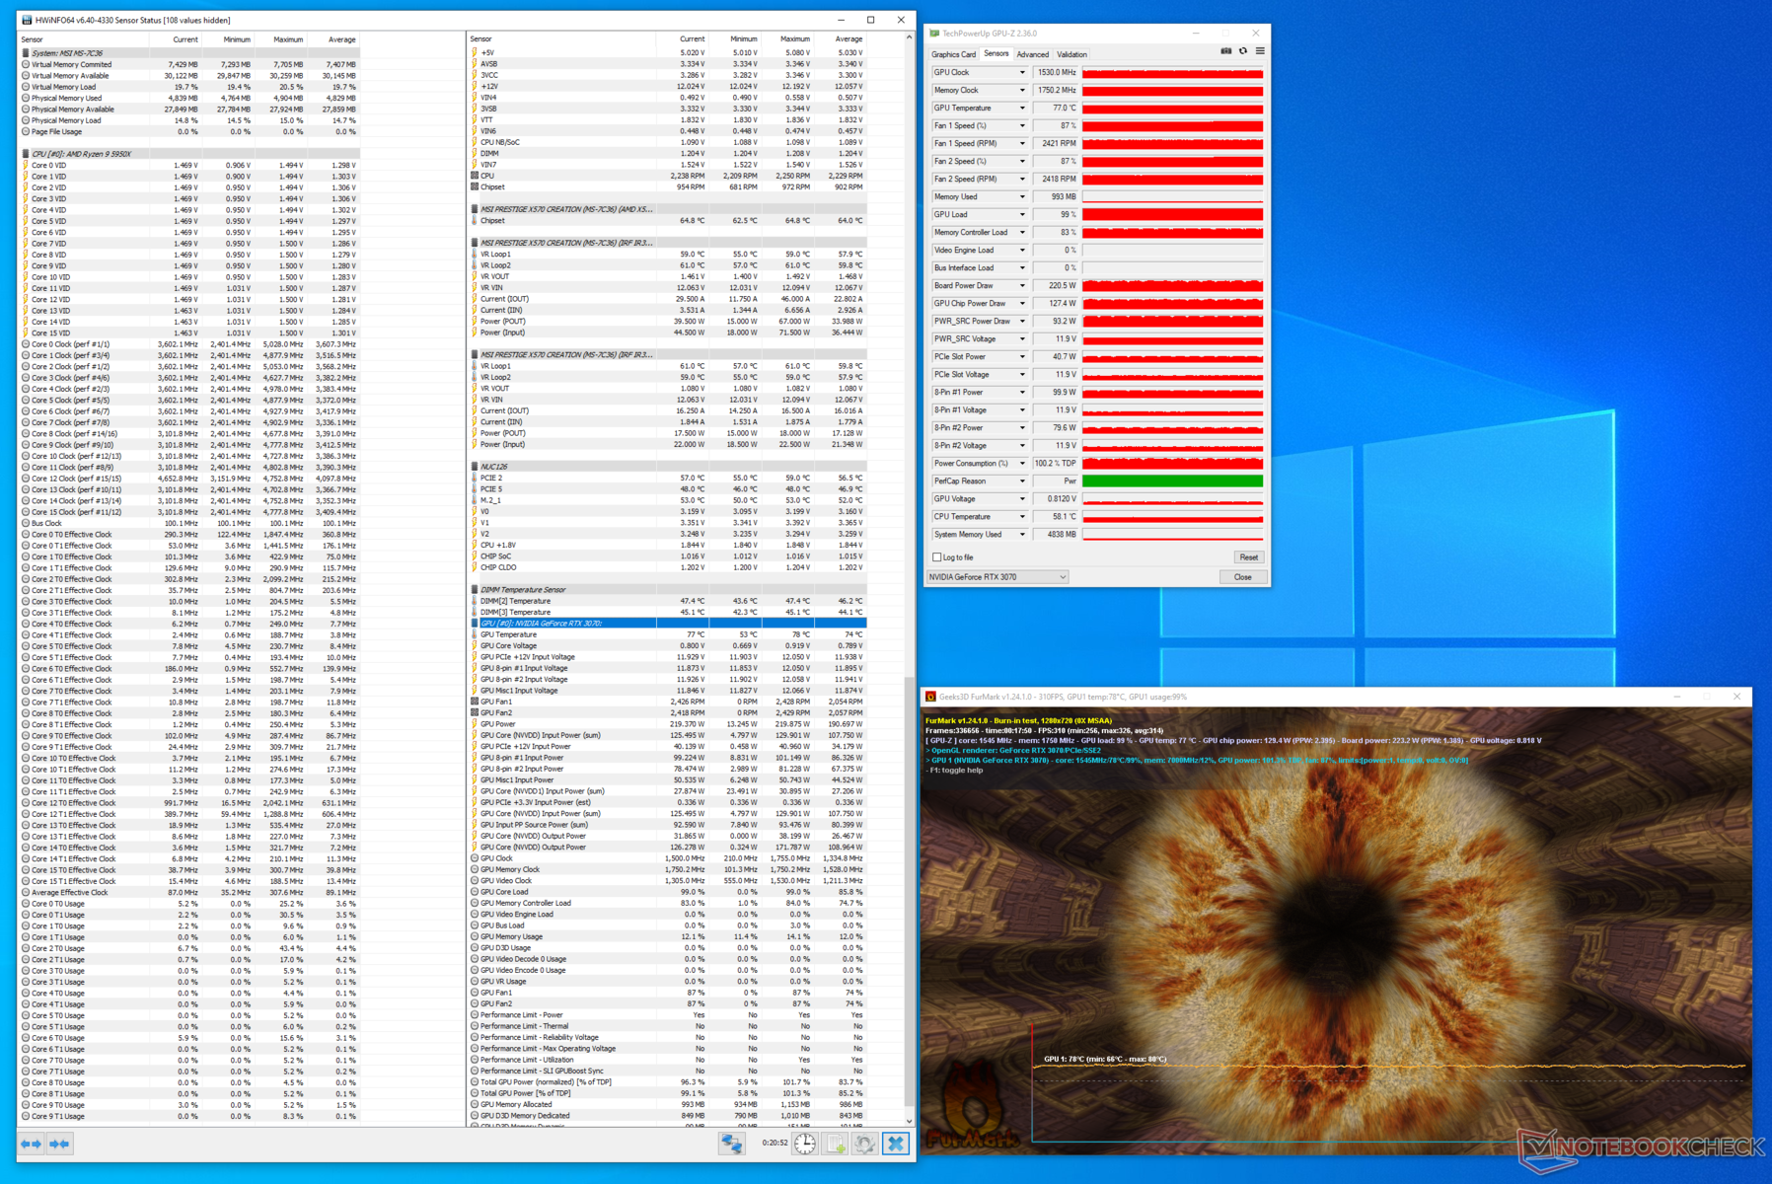Image resolution: width=1772 pixels, height=1184 pixels.
Task: Click the System MSI MS-7C36 group icon
Action: click(26, 53)
